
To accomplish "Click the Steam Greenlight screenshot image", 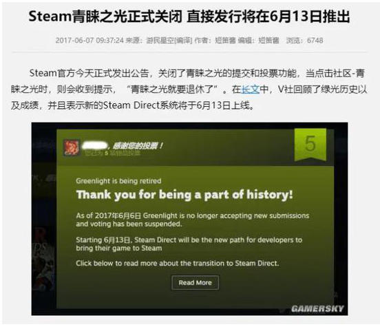I will pos(189,219).
